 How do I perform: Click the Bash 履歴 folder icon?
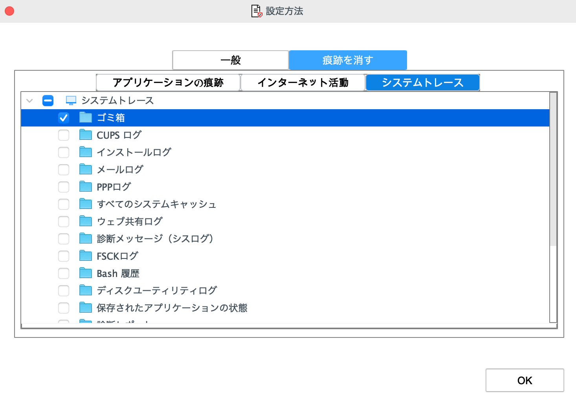pyautogui.click(x=86, y=273)
